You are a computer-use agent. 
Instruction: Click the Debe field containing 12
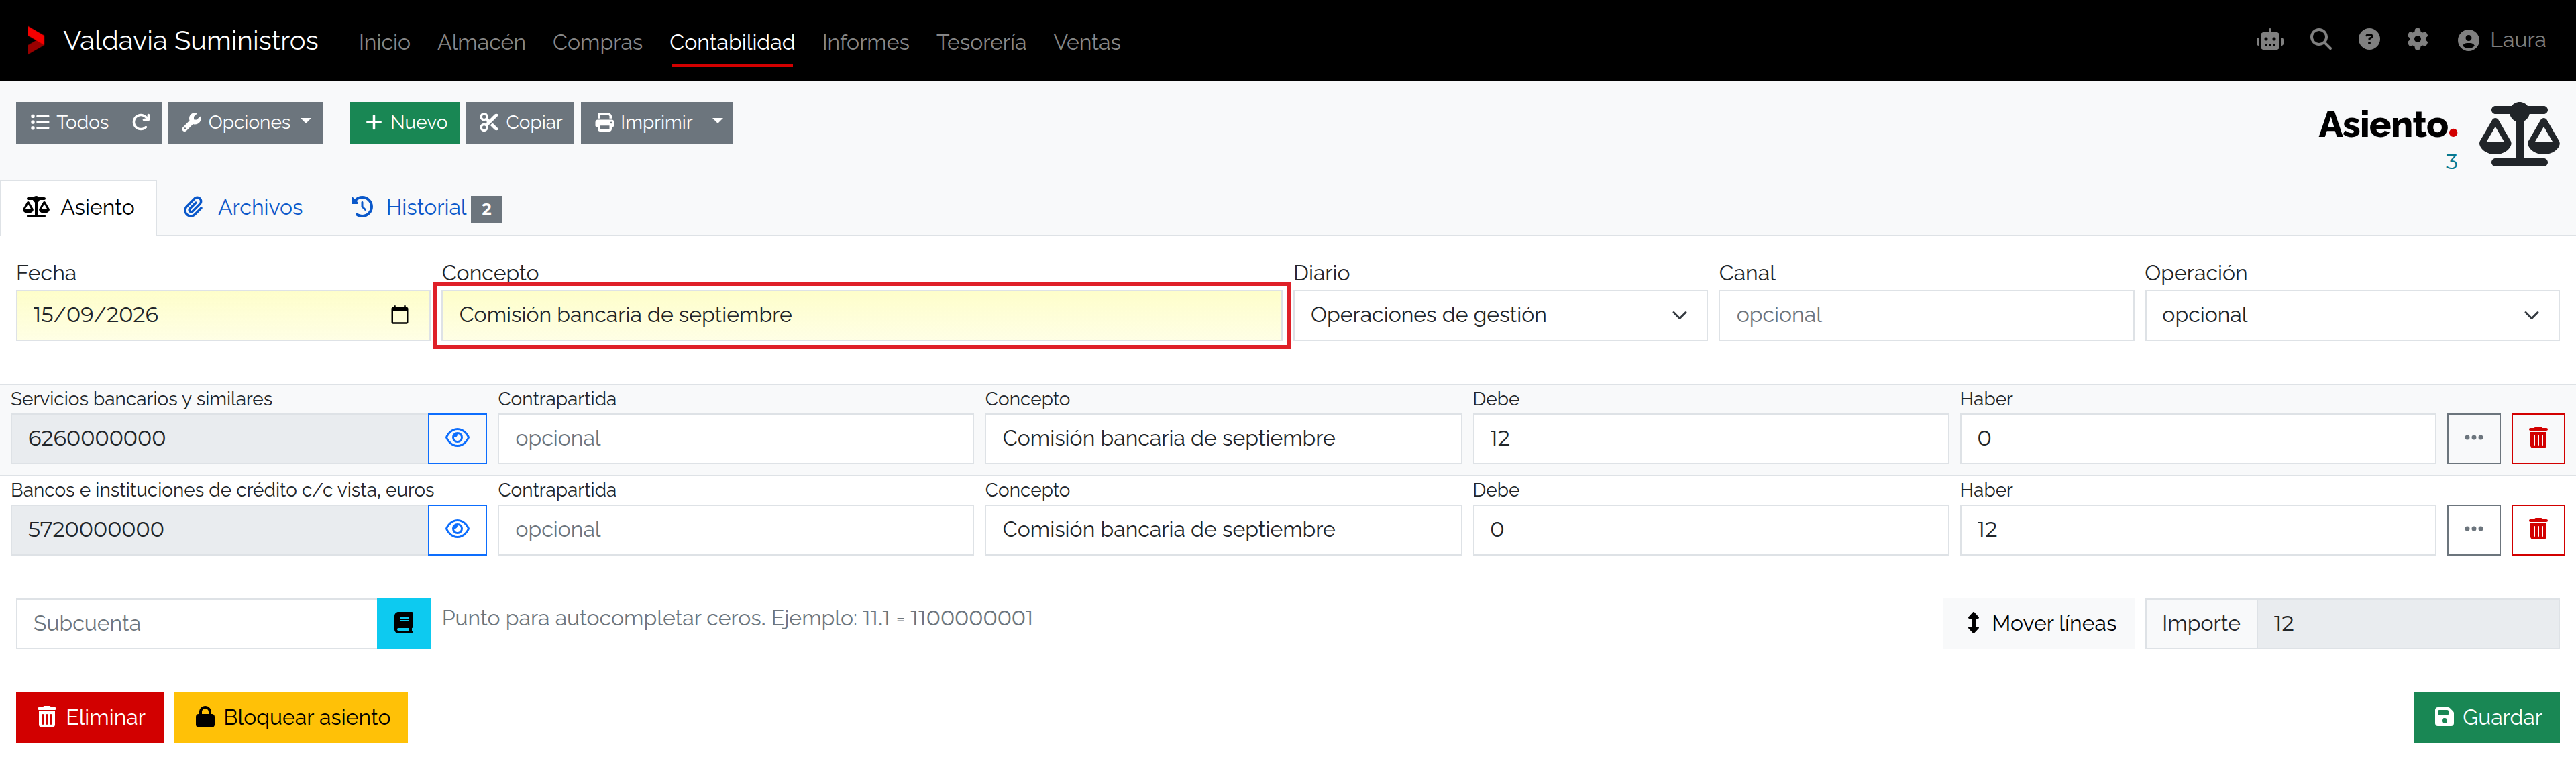(1710, 438)
